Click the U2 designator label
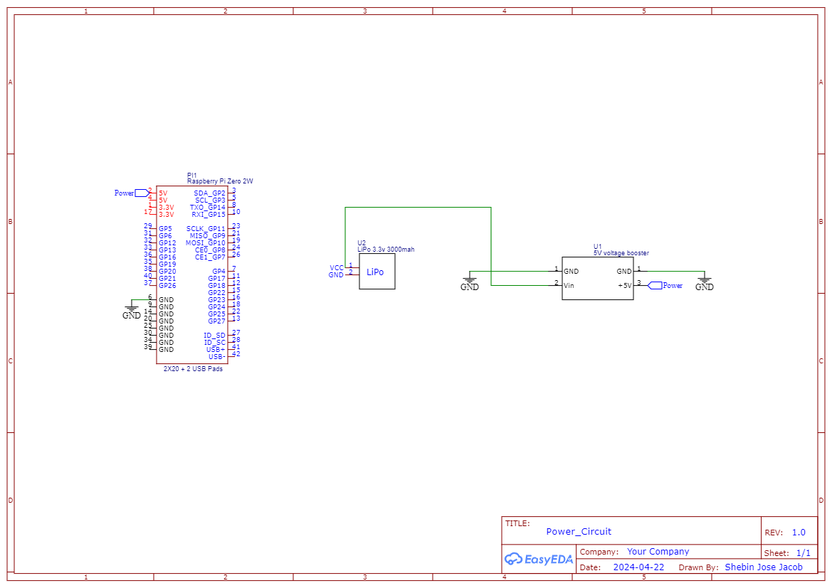 pyautogui.click(x=362, y=243)
